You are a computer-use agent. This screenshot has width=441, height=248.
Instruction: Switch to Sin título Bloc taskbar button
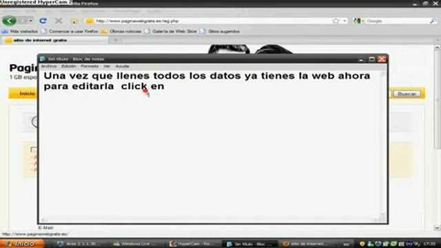tap(250, 244)
